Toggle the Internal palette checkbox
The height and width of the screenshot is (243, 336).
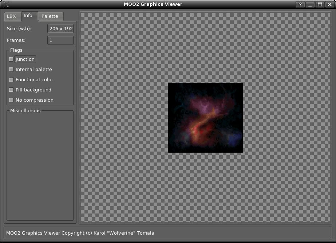pos(11,70)
